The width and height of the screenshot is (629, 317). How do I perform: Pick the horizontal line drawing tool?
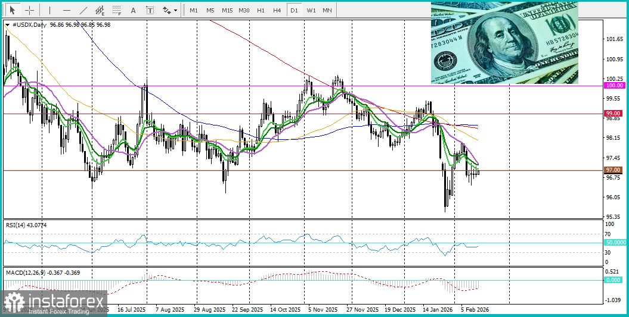pos(67,10)
